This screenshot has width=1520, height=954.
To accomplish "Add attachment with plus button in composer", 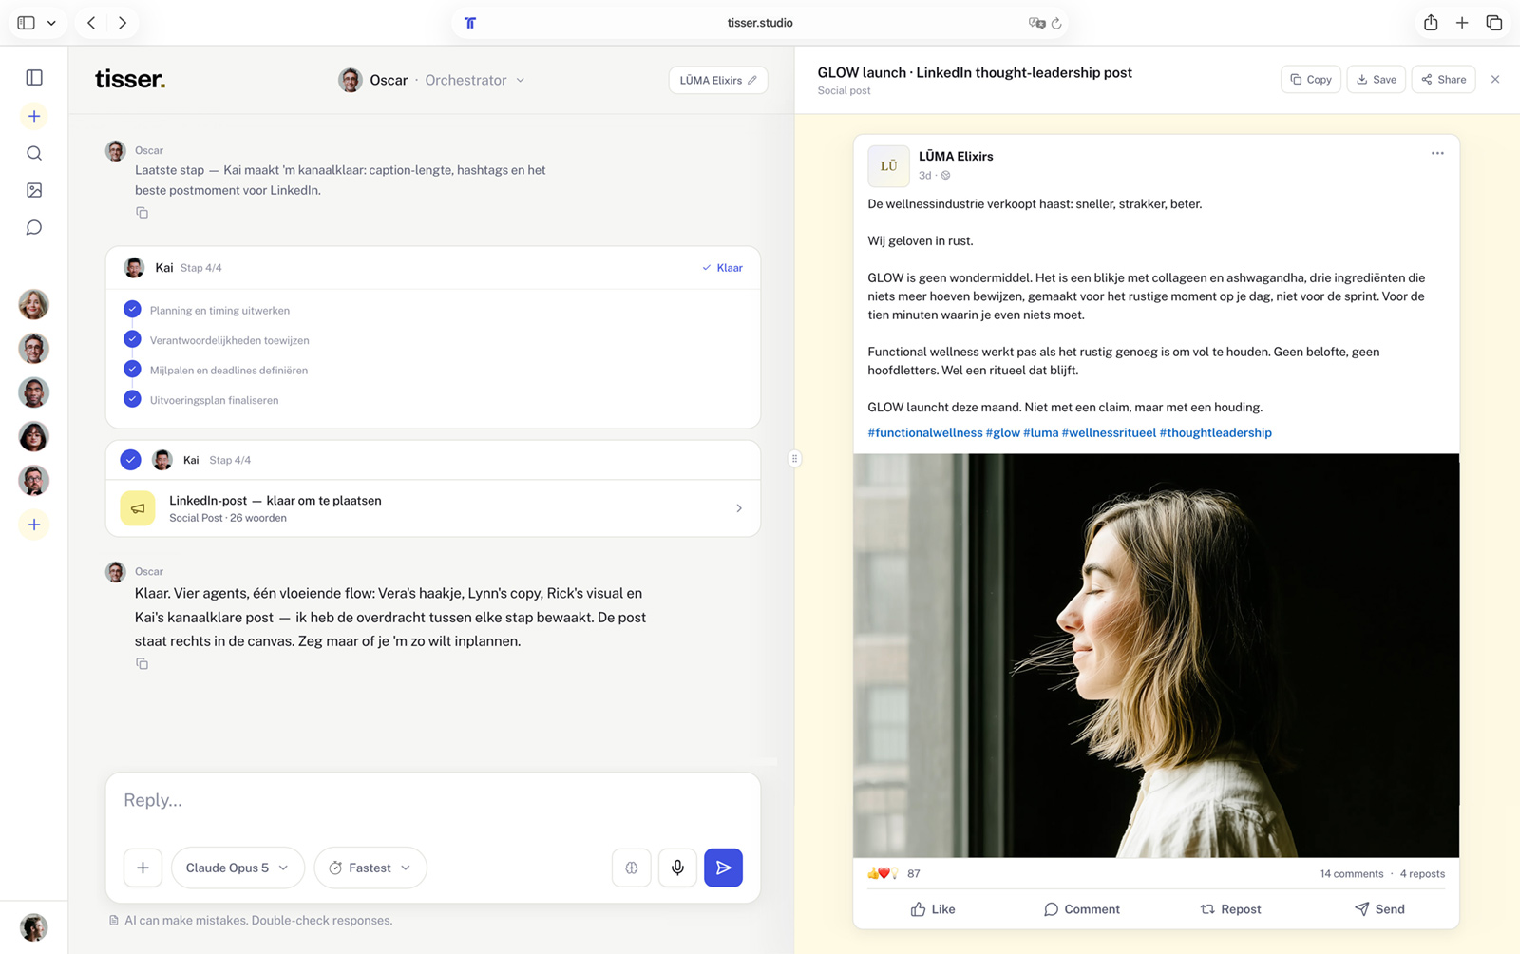I will click(142, 868).
